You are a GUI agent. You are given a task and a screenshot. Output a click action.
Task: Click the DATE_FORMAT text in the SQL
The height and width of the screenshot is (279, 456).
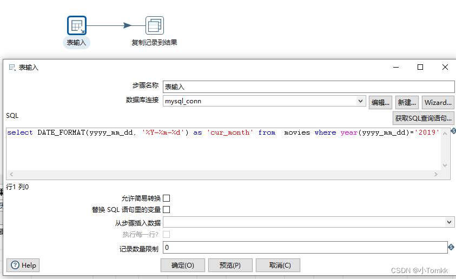(x=61, y=132)
